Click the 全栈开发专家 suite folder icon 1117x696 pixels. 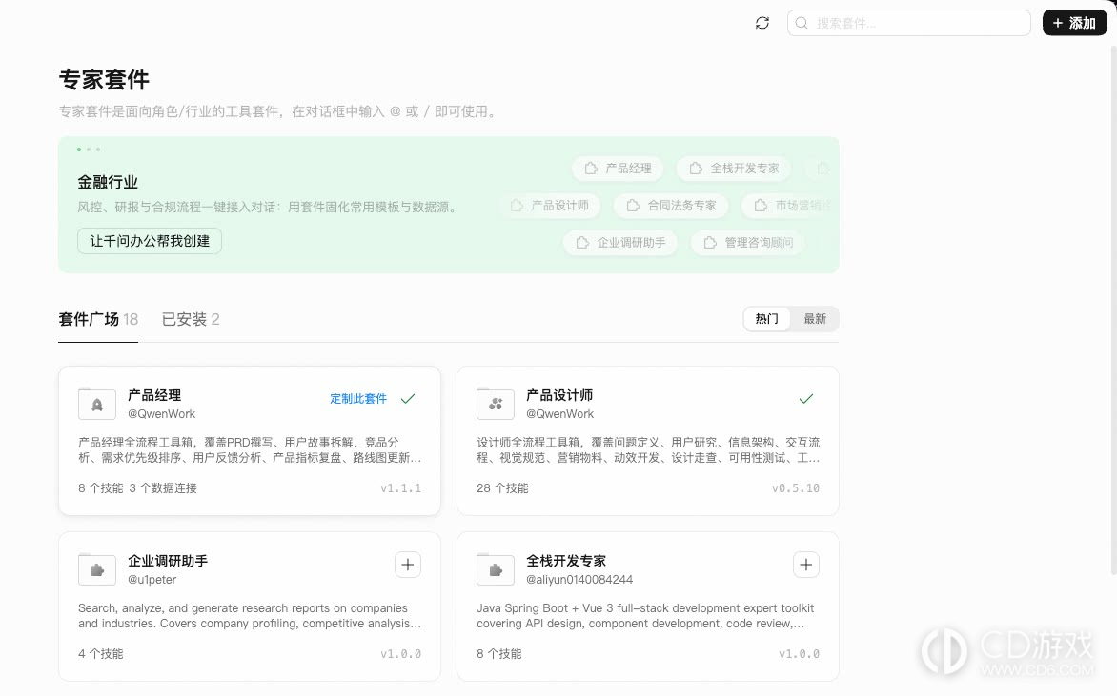[x=495, y=569]
